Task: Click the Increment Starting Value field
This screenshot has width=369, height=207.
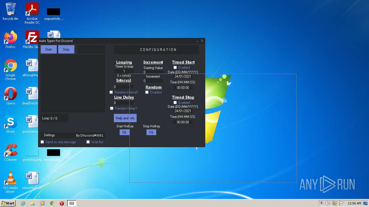Action: click(x=153, y=72)
